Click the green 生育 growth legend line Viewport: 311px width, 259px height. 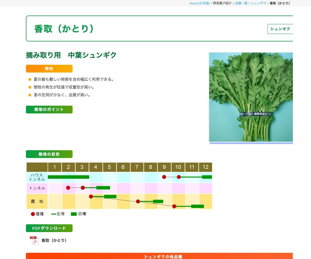pos(54,214)
